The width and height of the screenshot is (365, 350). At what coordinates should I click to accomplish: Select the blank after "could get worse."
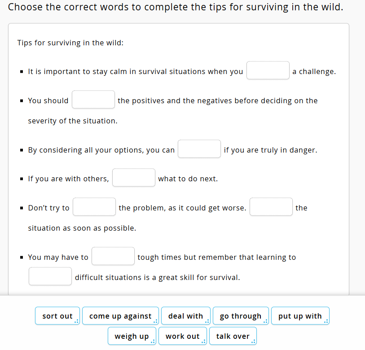(x=271, y=207)
